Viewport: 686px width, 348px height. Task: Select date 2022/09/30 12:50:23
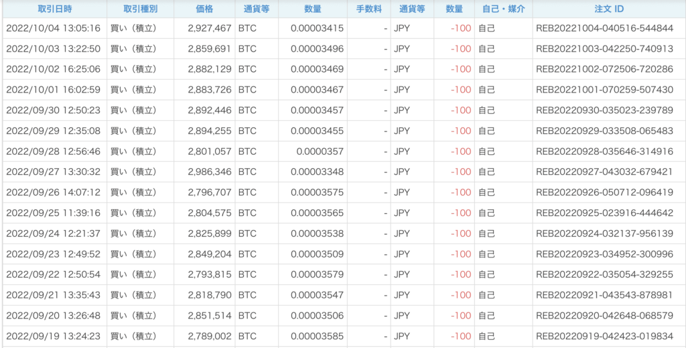[x=54, y=111]
